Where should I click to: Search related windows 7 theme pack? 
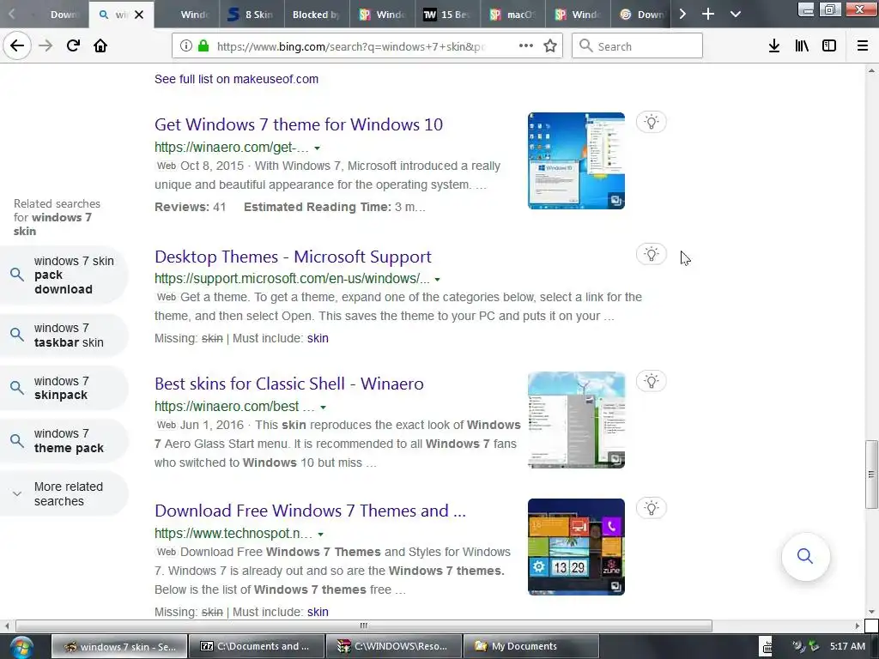click(x=64, y=440)
